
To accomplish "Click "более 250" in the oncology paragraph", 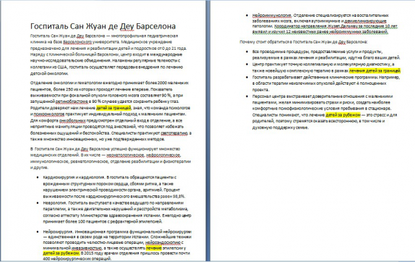I will pyautogui.click(x=62, y=89).
